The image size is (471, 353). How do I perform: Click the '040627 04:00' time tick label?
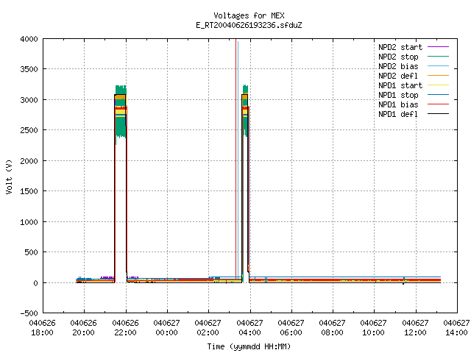(x=250, y=328)
